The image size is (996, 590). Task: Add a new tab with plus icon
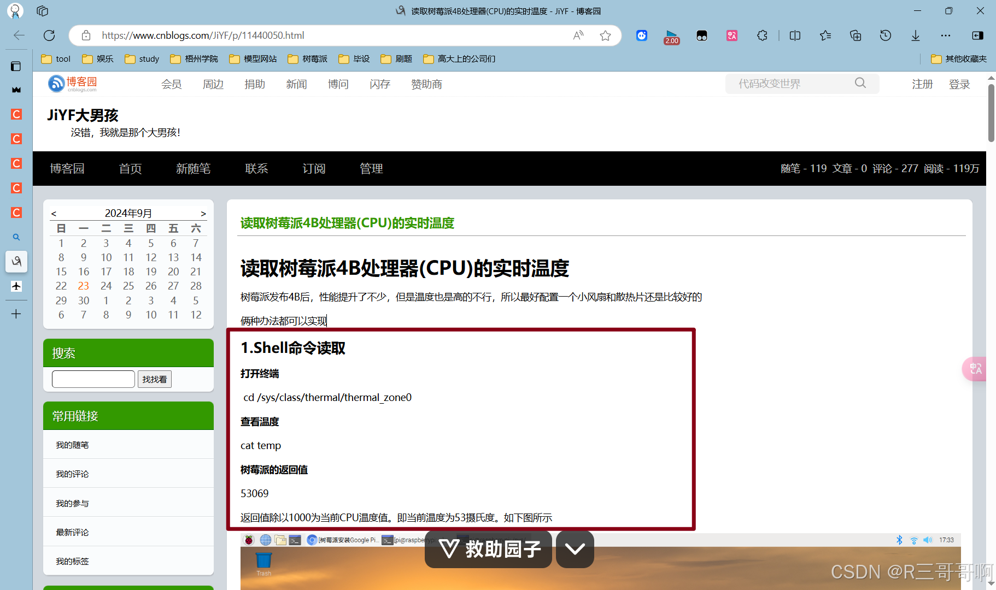point(16,314)
